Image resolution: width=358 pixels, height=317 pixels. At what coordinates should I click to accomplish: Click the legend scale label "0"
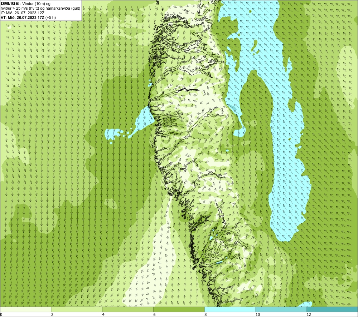pyautogui.click(x=1, y=314)
